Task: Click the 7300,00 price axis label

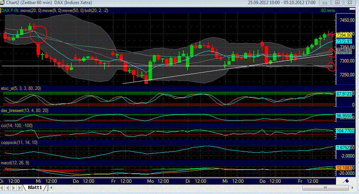Action: [347, 61]
